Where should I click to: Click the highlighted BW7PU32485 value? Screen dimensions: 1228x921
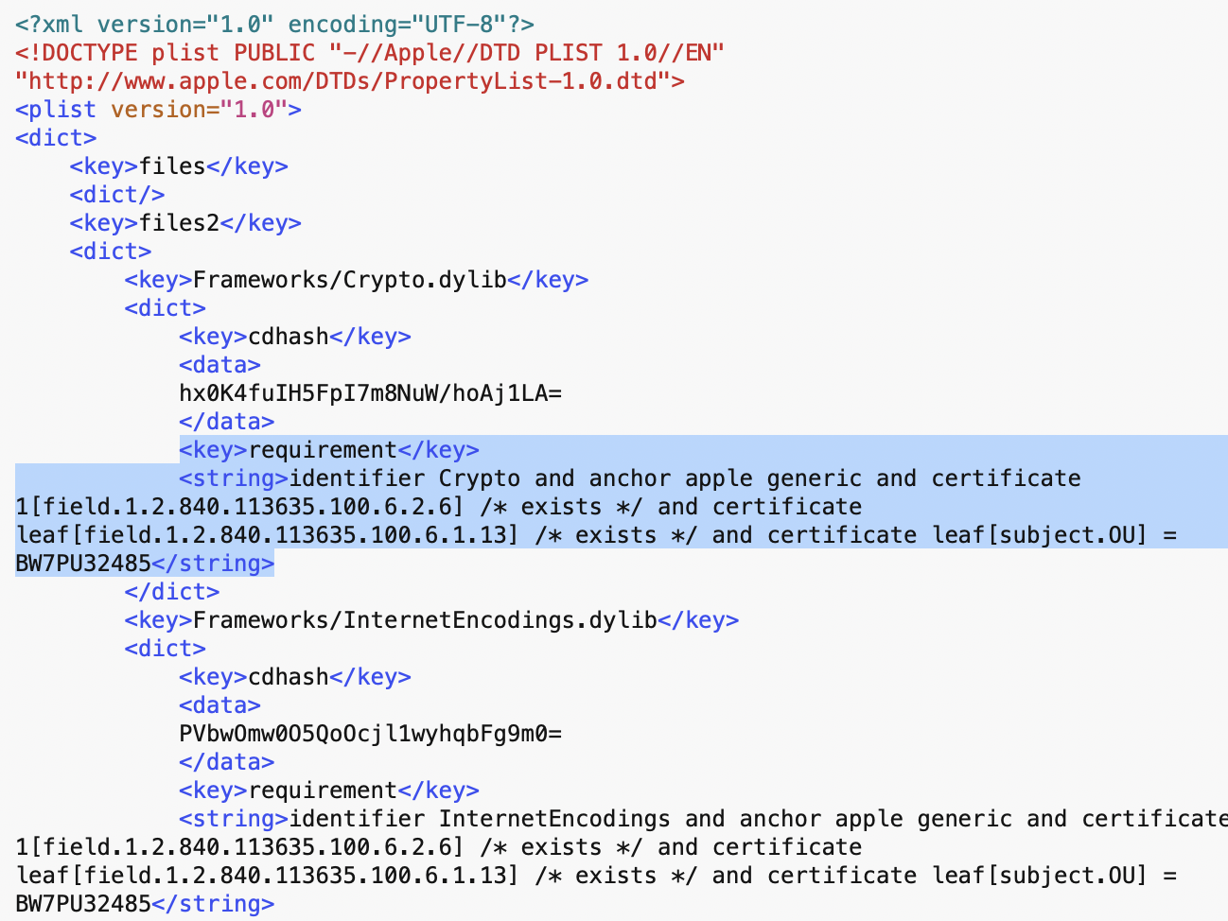click(83, 563)
